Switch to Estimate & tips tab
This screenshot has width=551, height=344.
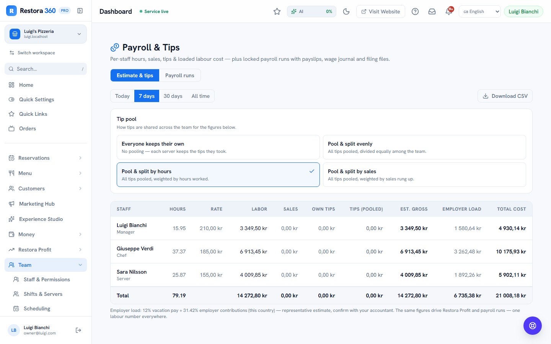[135, 75]
